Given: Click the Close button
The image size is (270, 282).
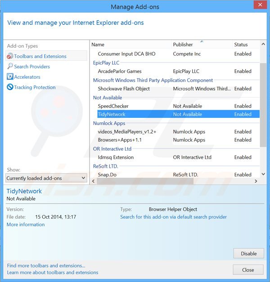Looking at the screenshot, I should (x=248, y=270).
